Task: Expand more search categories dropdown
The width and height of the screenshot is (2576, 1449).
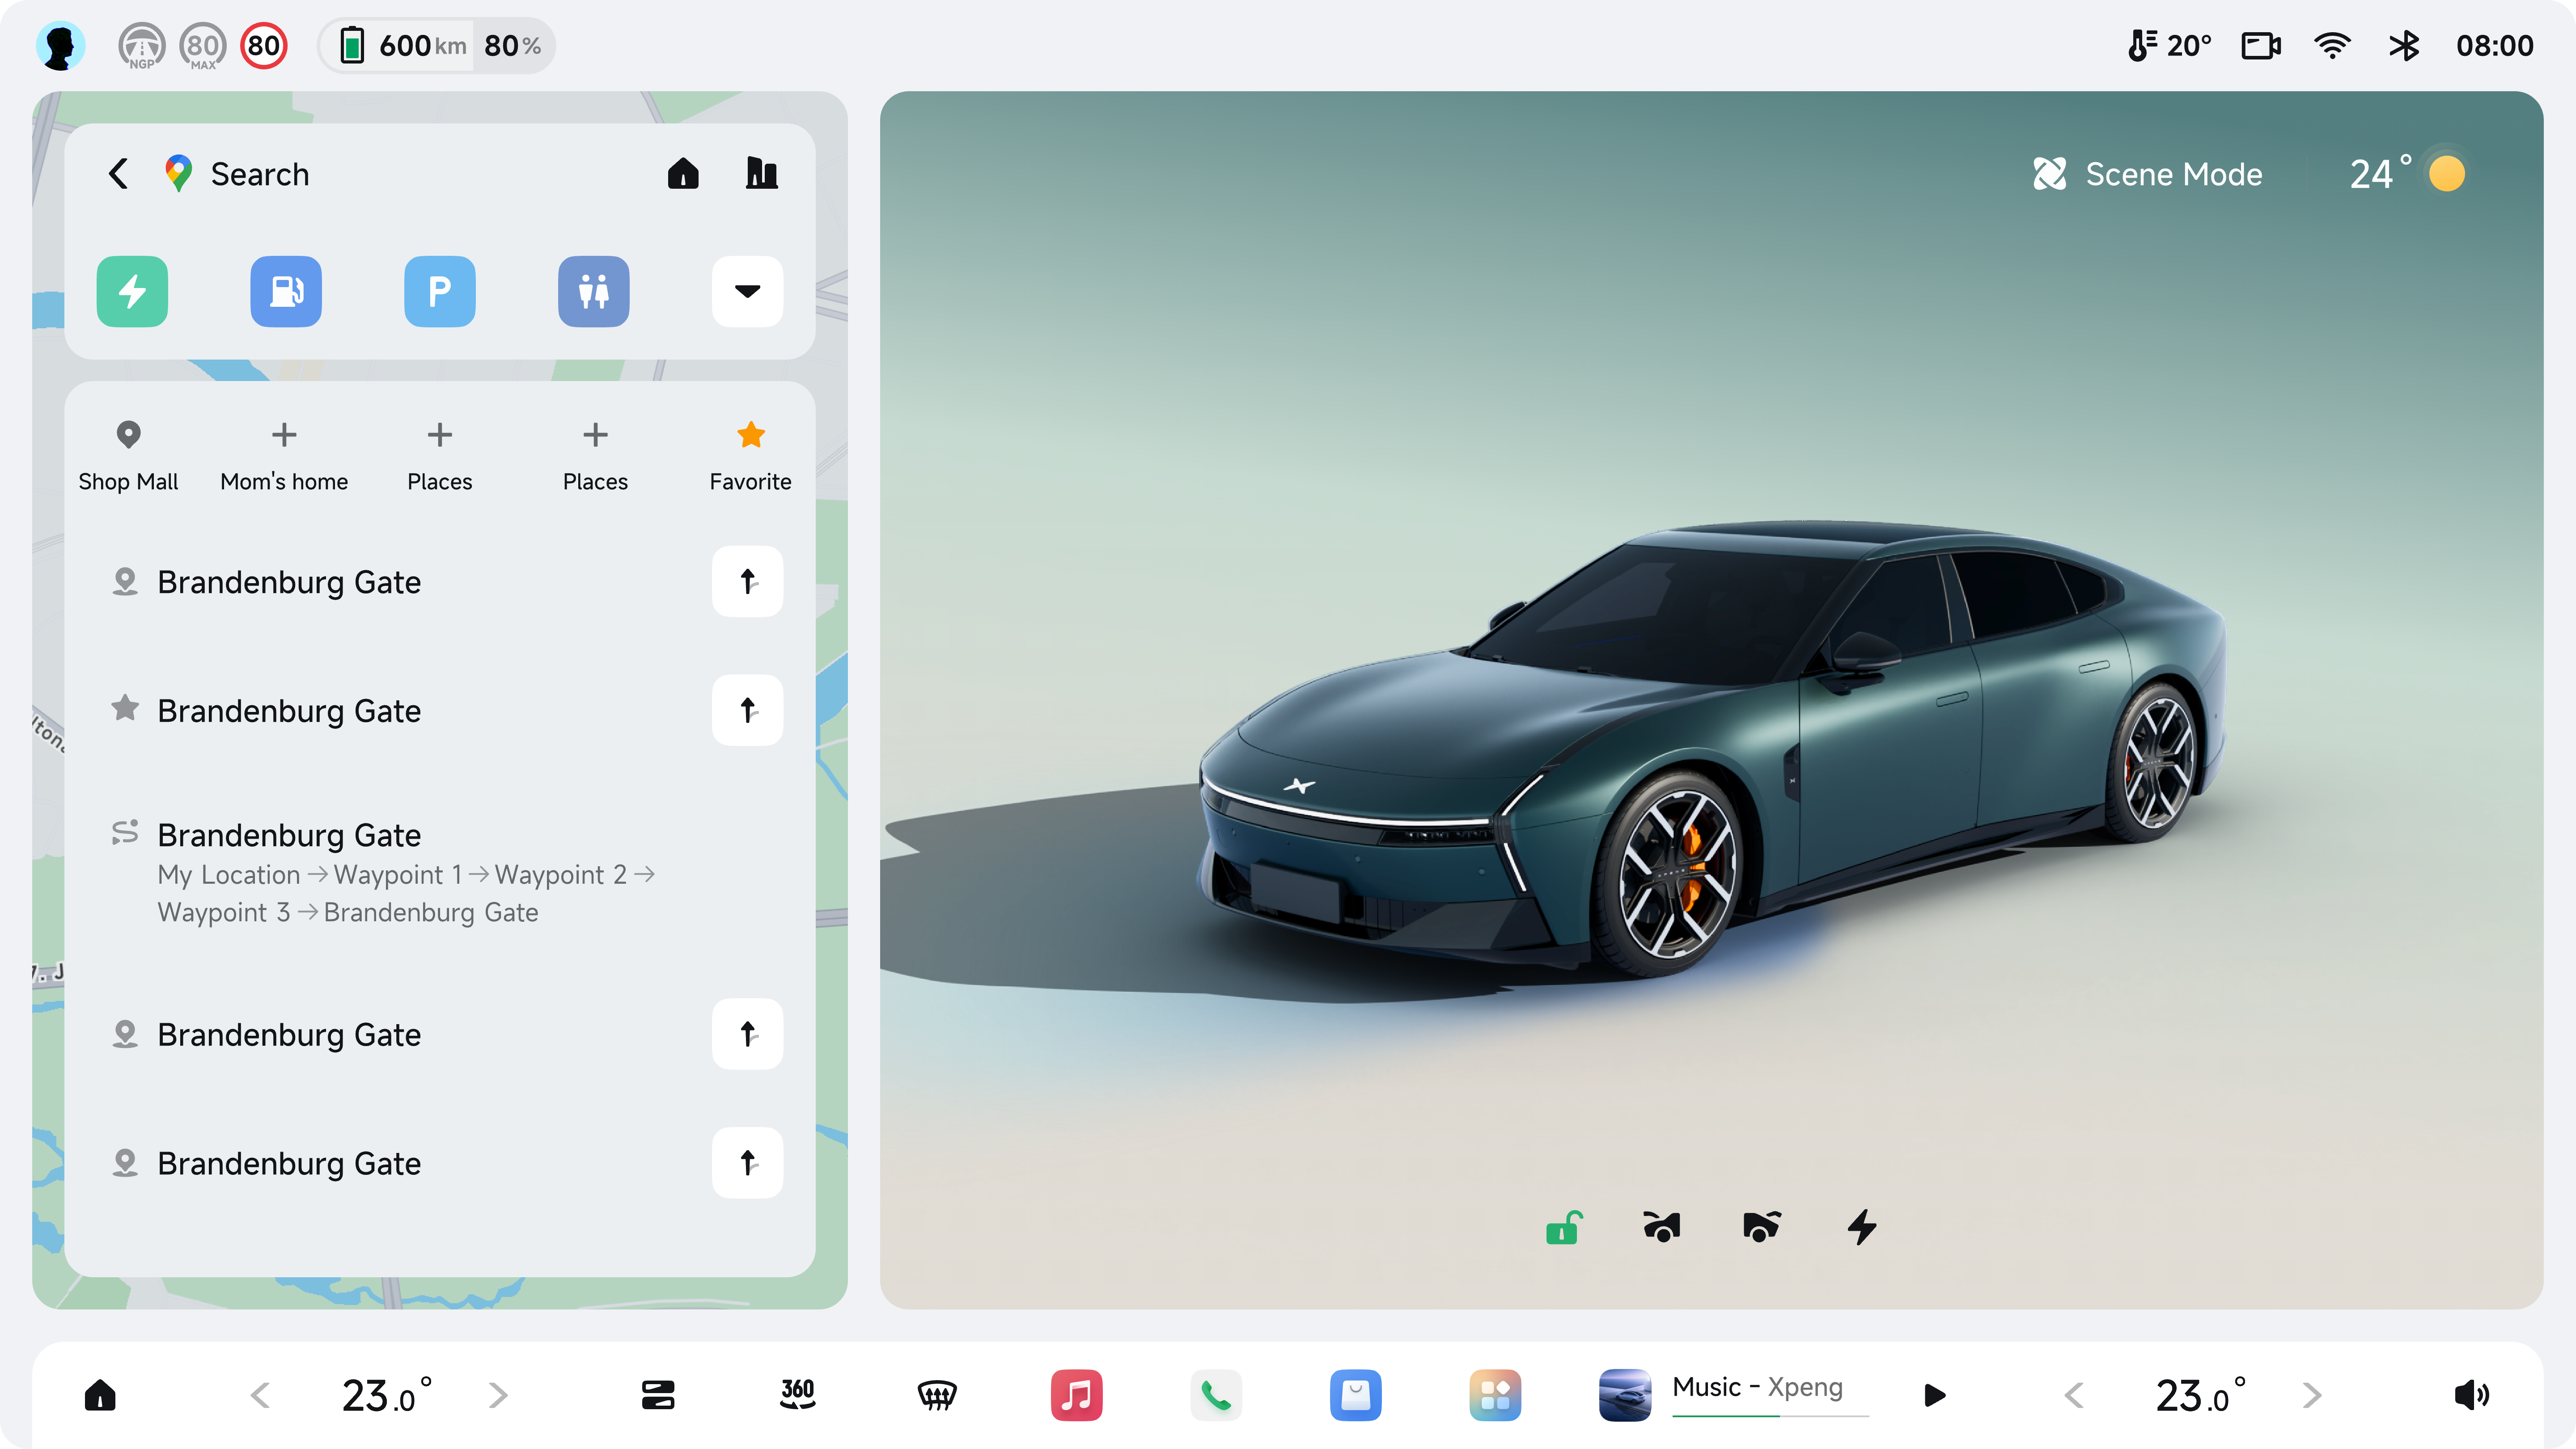Action: coord(748,292)
